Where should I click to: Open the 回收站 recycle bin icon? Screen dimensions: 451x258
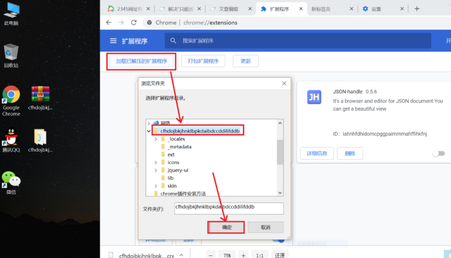coord(11,55)
